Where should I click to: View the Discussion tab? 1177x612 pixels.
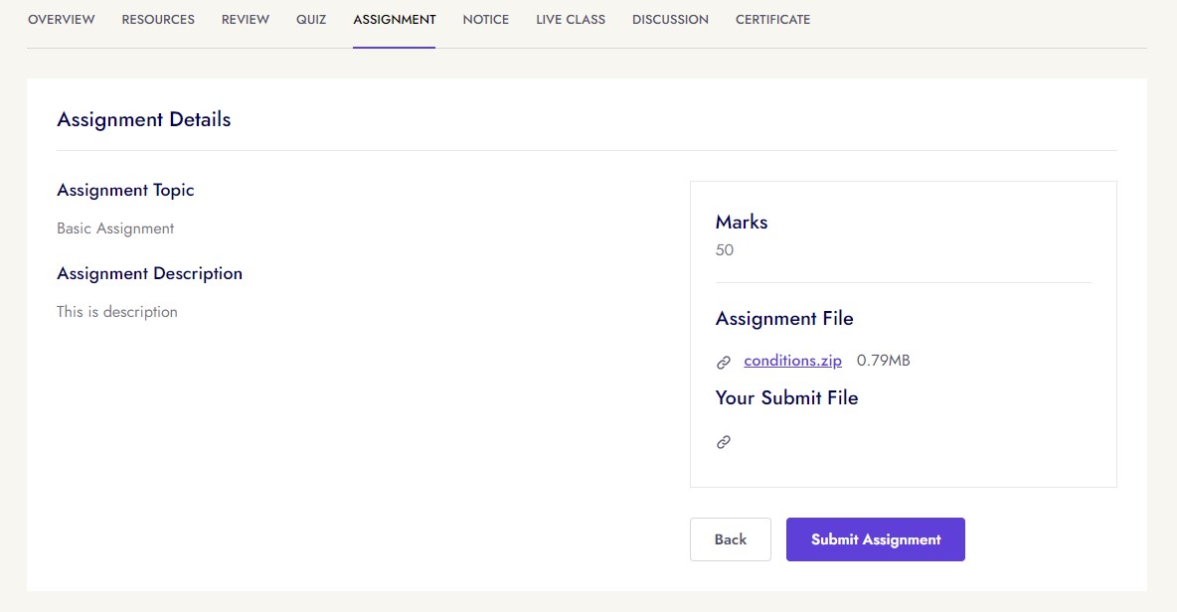(670, 20)
